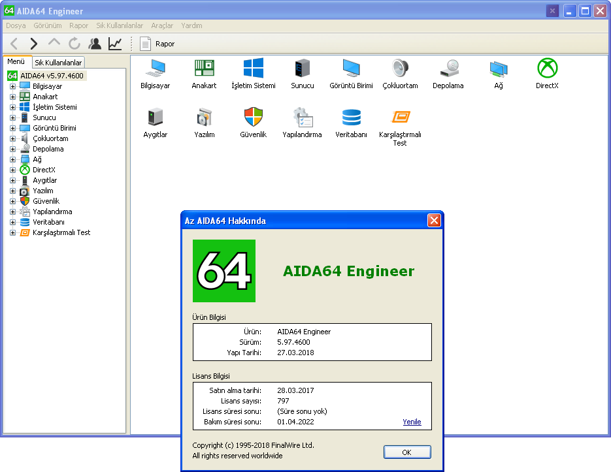This screenshot has width=611, height=472.
Task: Select Güvenlik in the left tree
Action: [46, 201]
